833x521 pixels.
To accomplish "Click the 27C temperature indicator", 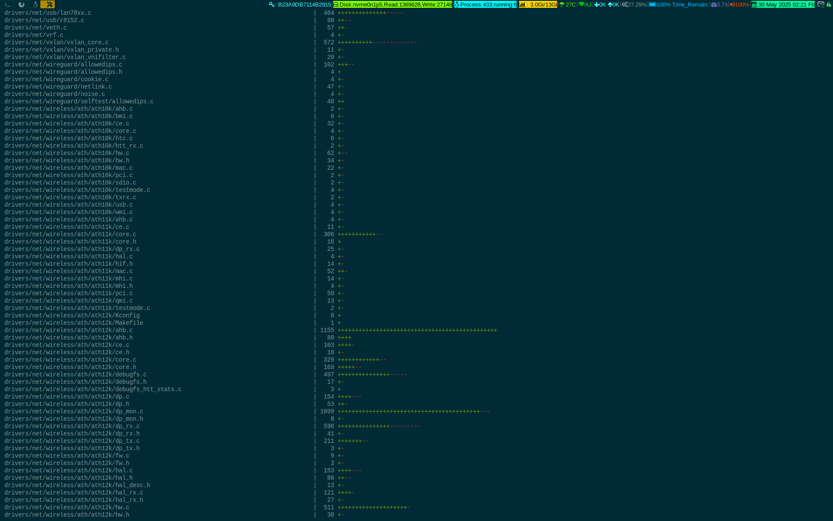I will click(567, 4).
